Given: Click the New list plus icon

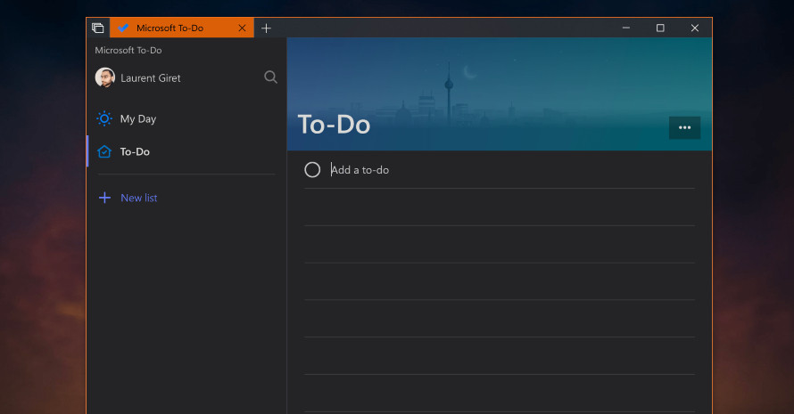Looking at the screenshot, I should pos(104,198).
